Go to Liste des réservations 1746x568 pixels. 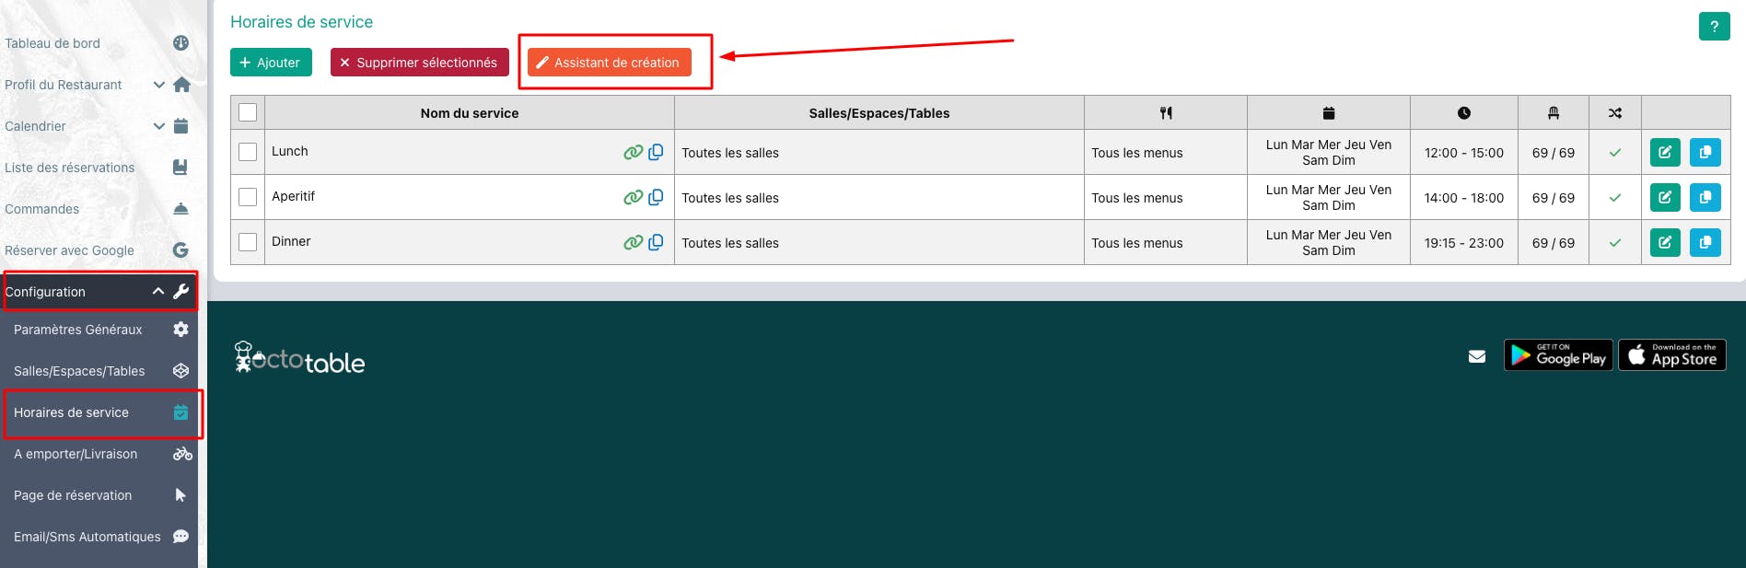coord(70,168)
